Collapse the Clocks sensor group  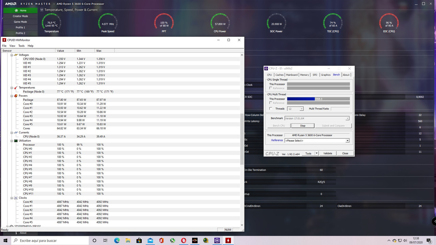[x=12, y=198]
